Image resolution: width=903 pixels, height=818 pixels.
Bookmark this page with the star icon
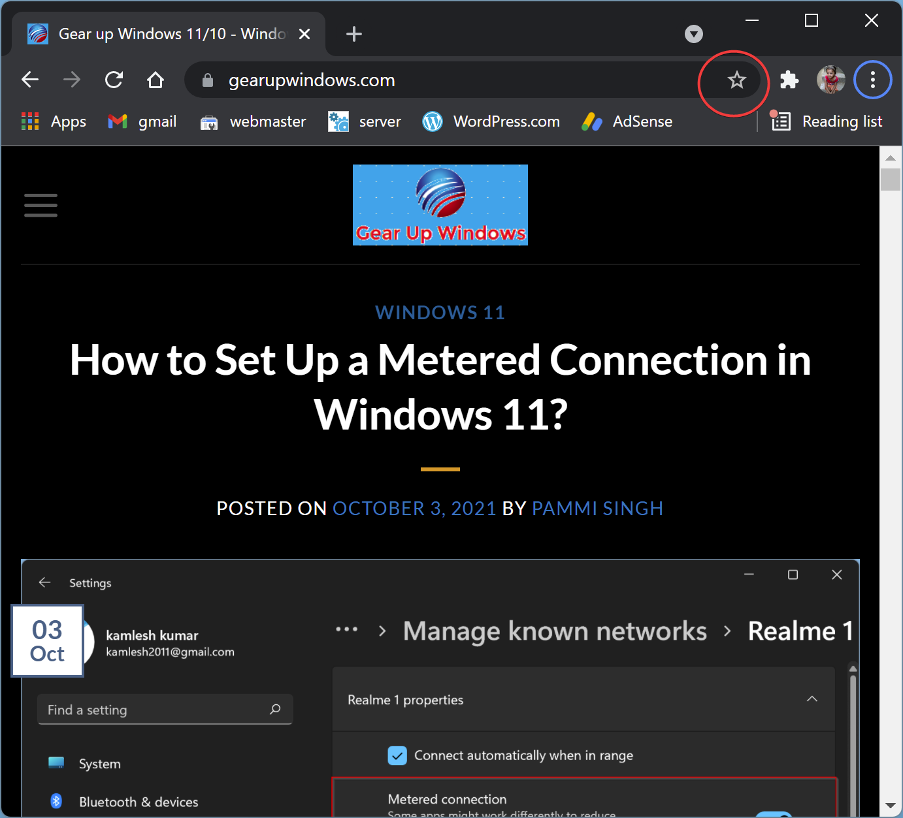click(737, 80)
